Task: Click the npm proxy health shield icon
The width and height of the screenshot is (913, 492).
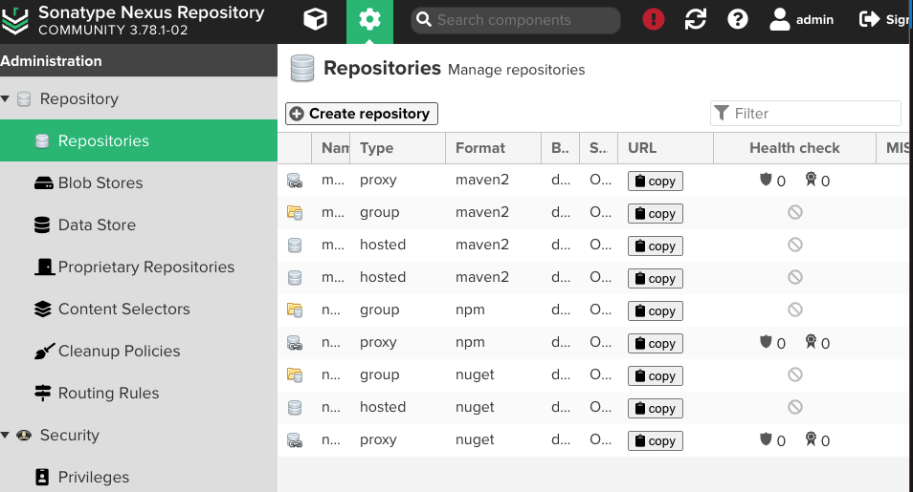Action: 766,341
